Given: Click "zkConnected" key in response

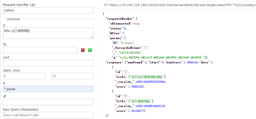Looking at the screenshot, I should [120, 23].
